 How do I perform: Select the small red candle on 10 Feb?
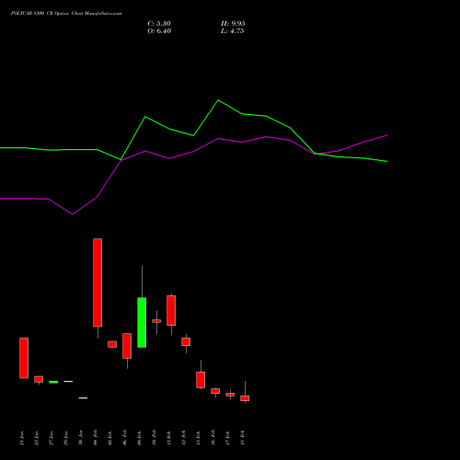pyautogui.click(x=156, y=321)
